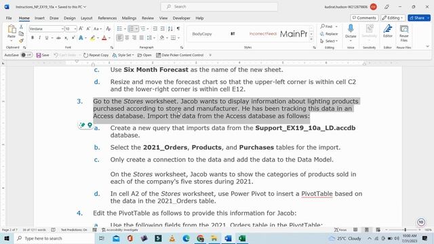Image resolution: width=434 pixels, height=244 pixels.
Task: Click the Decrease Font Size icon
Action: [x=88, y=28]
